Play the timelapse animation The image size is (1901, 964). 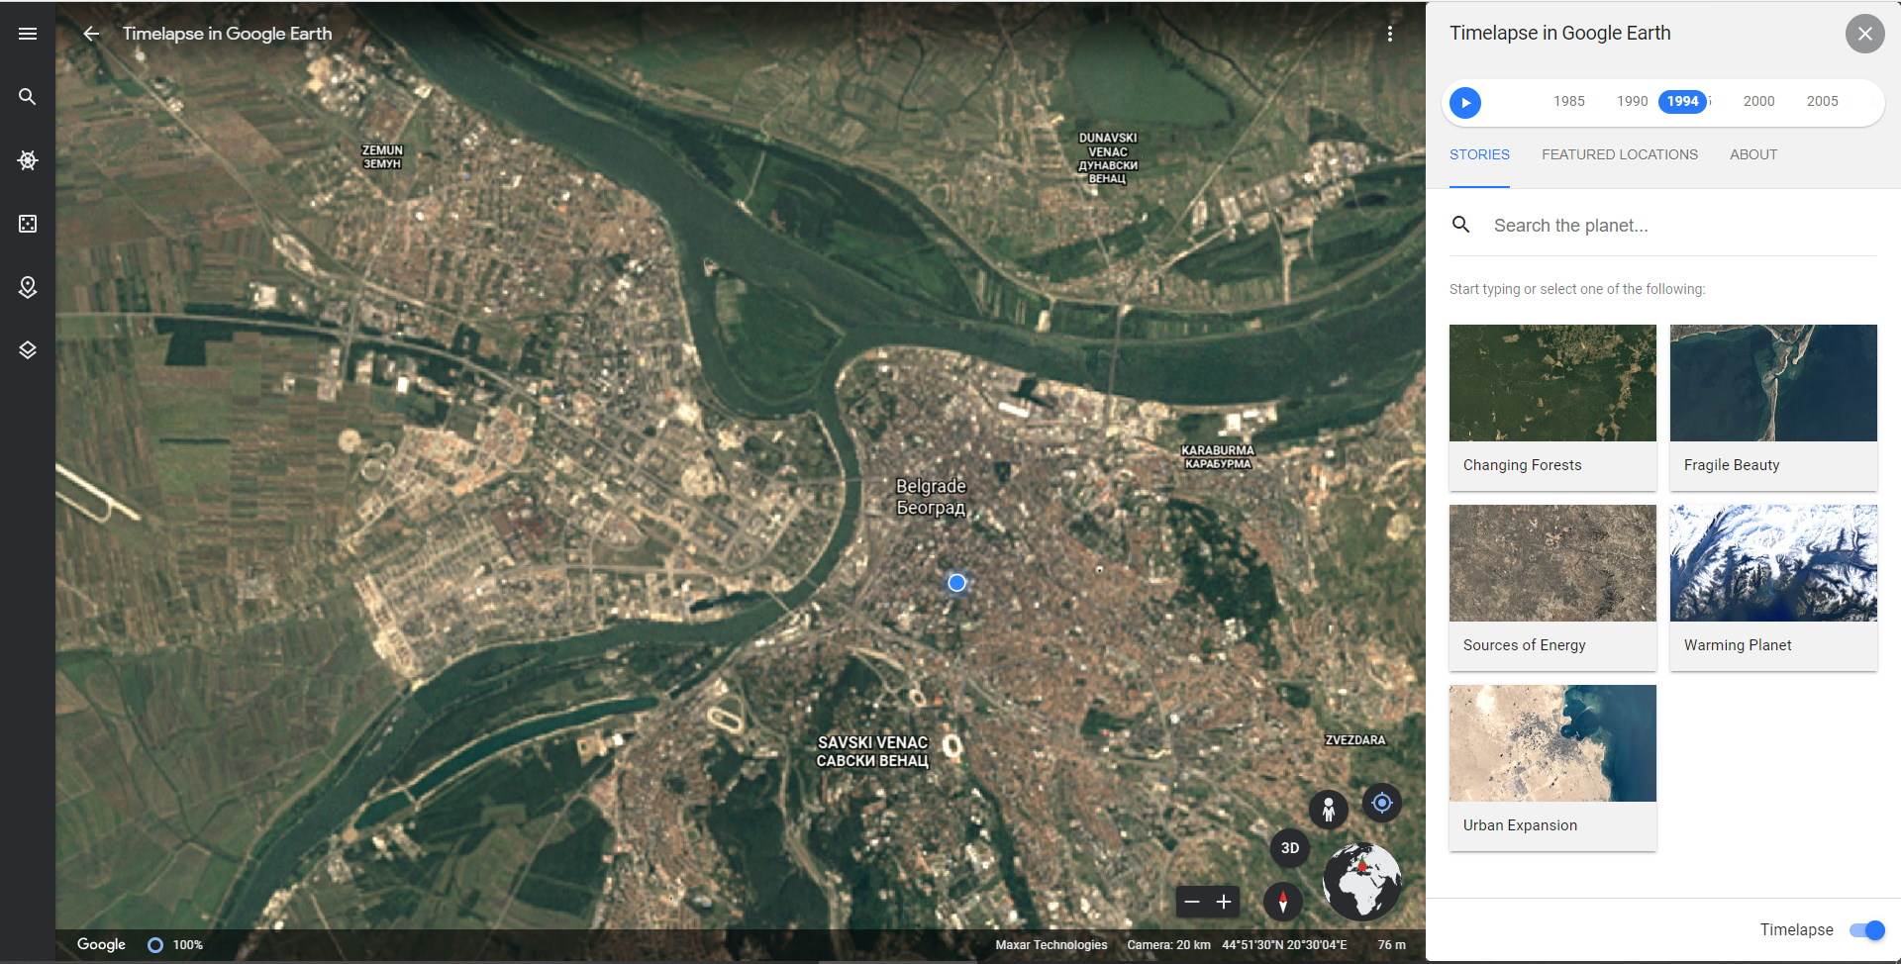pyautogui.click(x=1465, y=102)
